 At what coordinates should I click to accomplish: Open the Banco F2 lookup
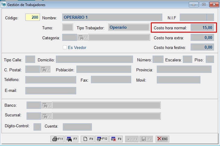point(47,105)
